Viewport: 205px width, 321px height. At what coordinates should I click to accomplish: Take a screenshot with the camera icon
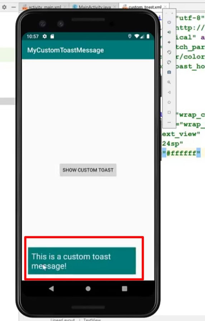pyautogui.click(x=169, y=72)
